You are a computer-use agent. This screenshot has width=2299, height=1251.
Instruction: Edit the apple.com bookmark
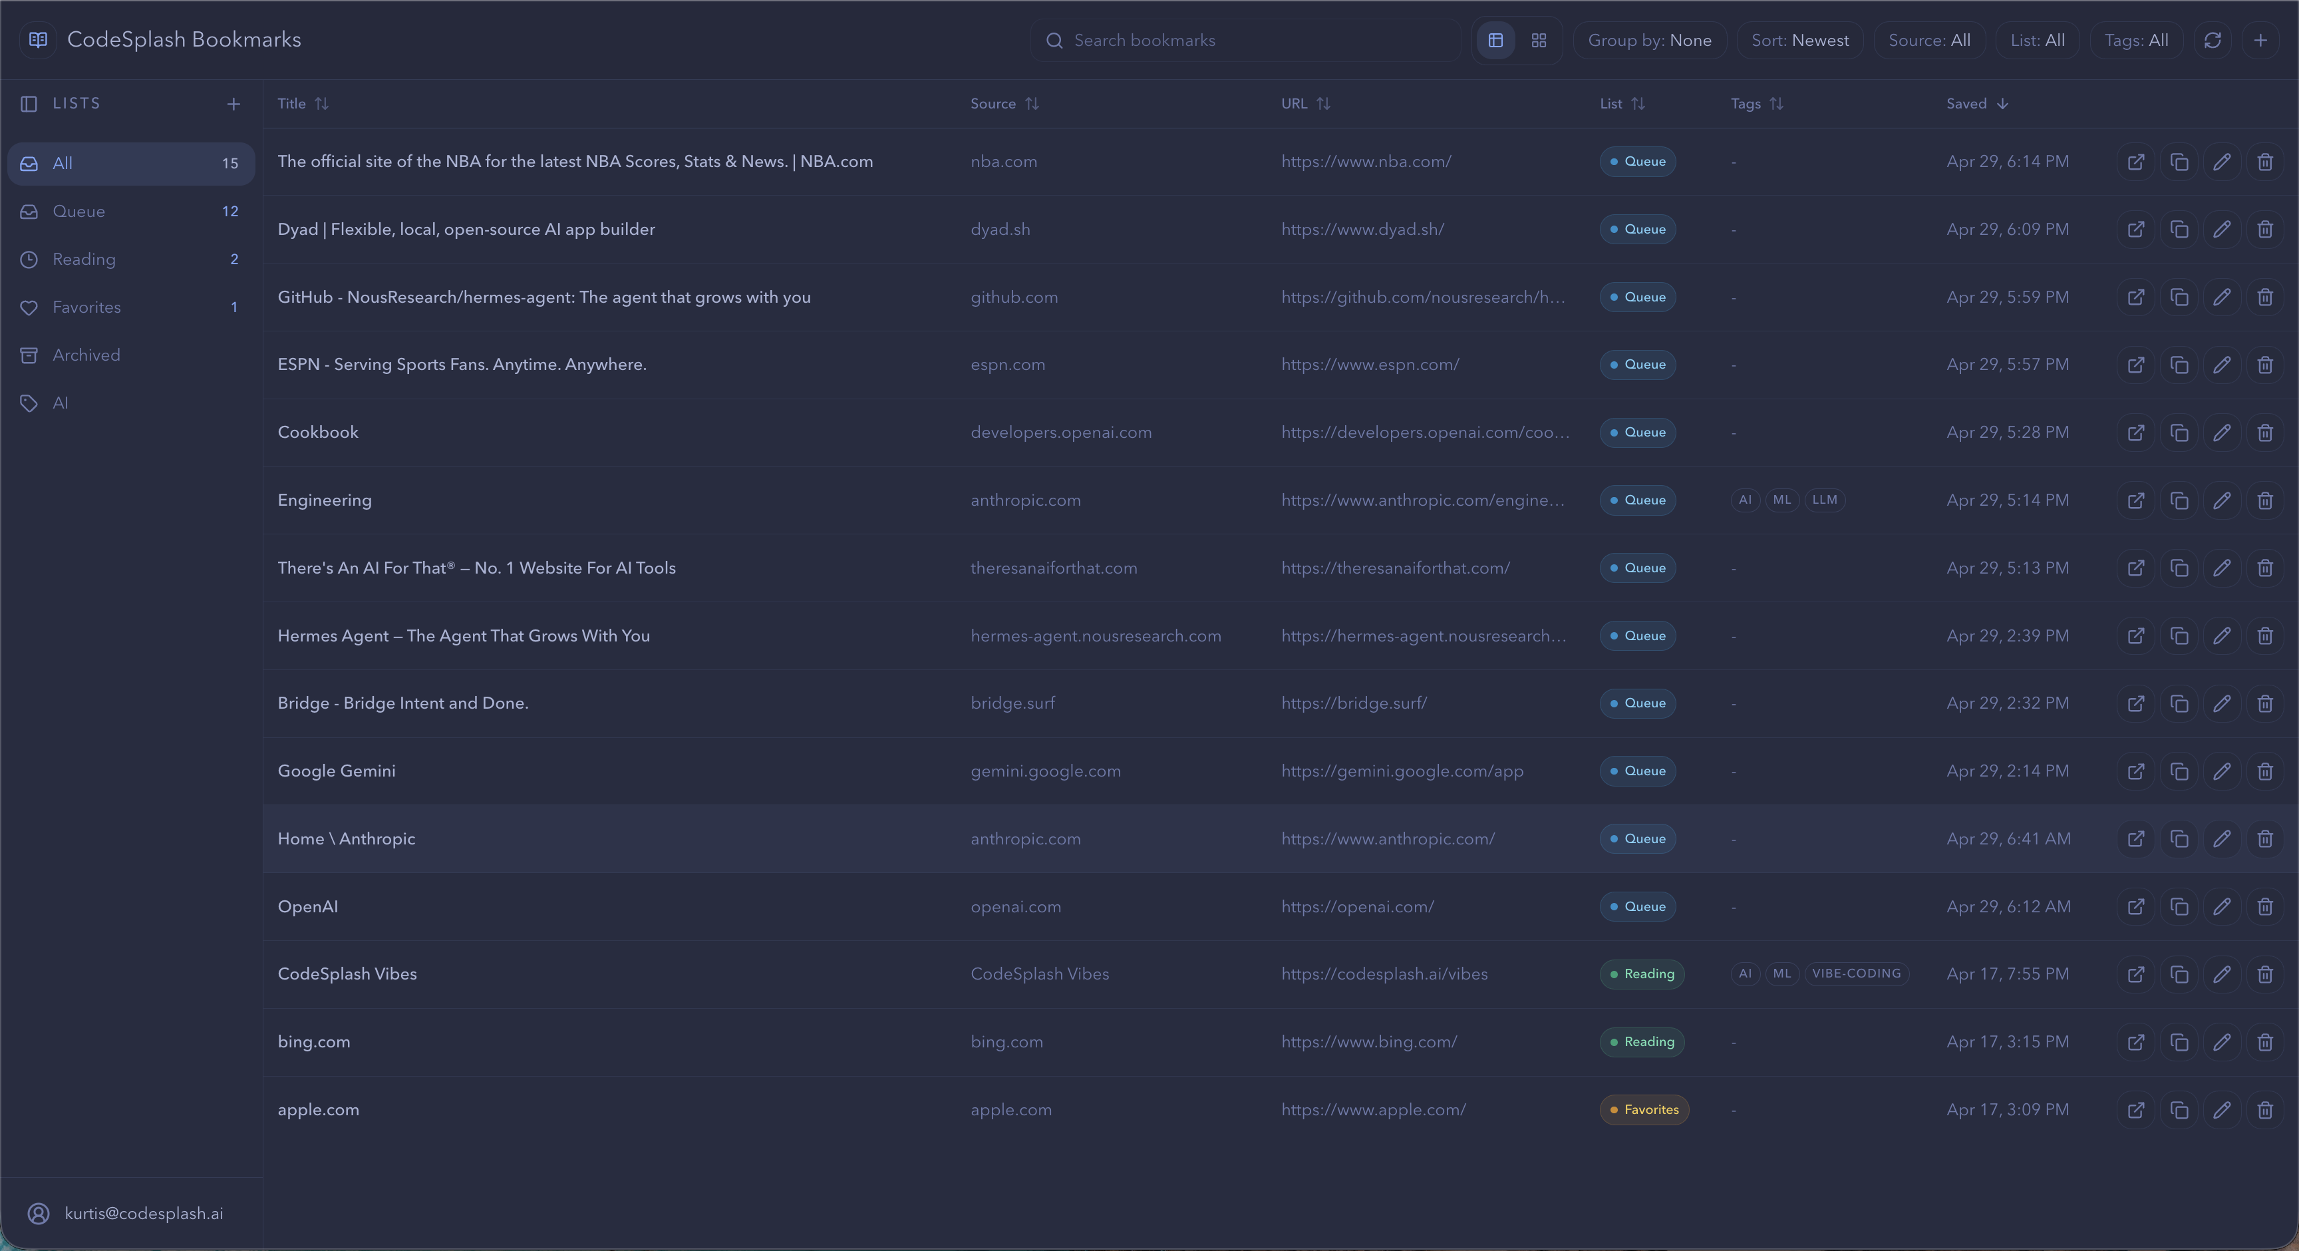pyautogui.click(x=2221, y=1110)
